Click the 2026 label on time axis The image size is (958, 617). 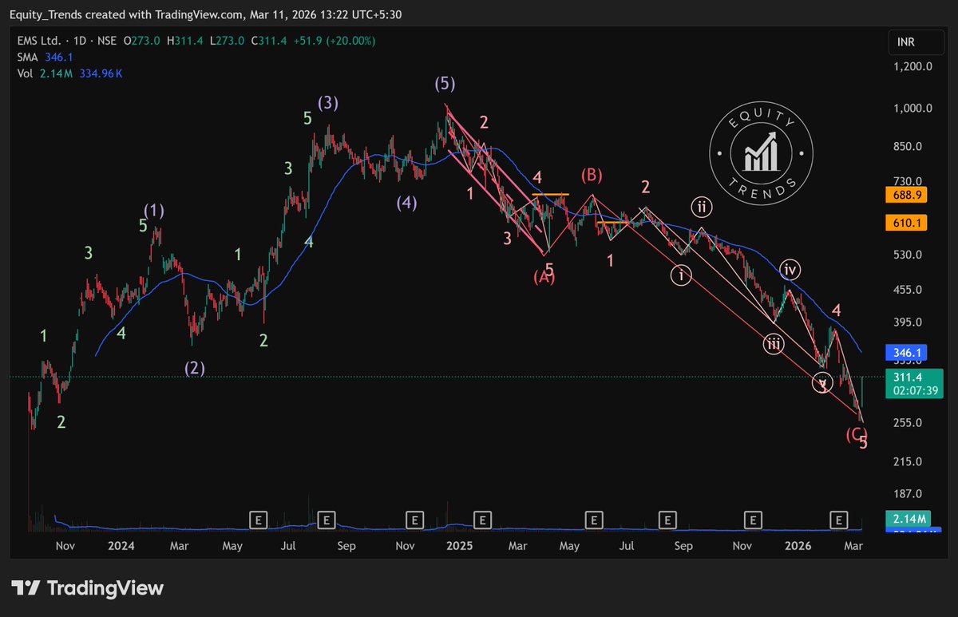click(x=798, y=546)
